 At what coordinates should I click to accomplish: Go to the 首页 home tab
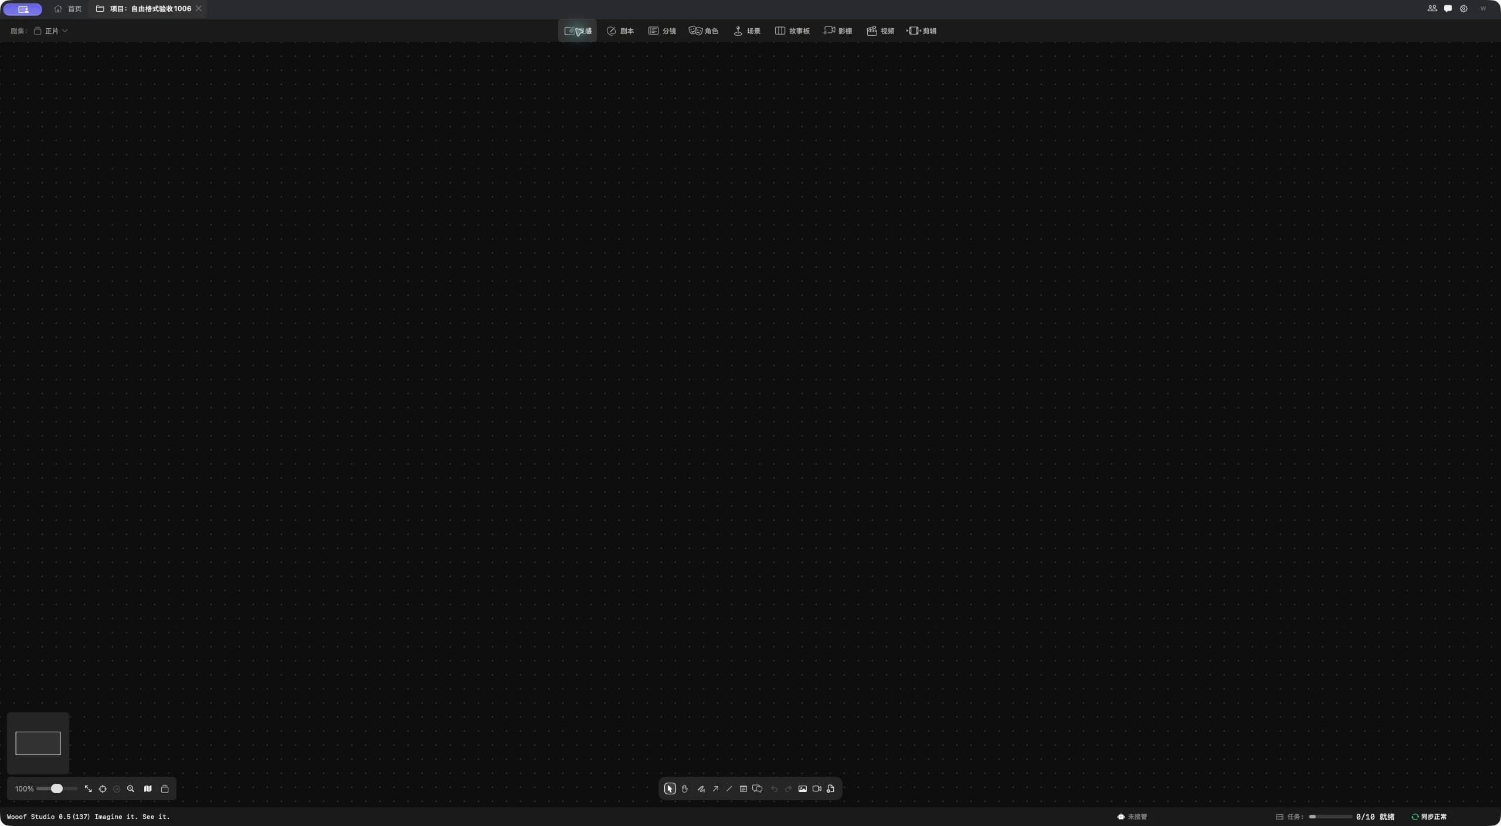(68, 9)
